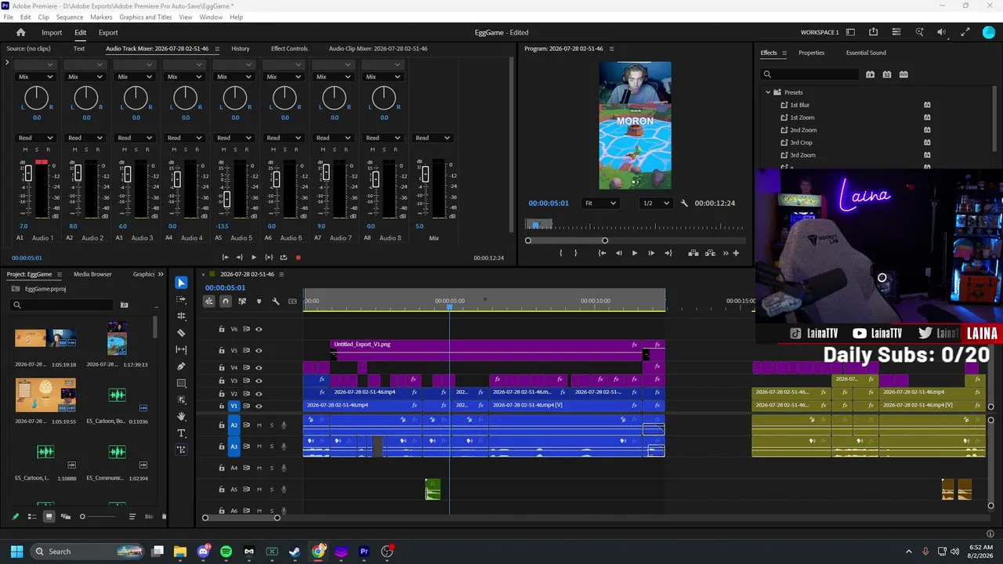Screen dimensions: 1003x564
Task: Open Chrome from the taskbar
Action: [x=318, y=551]
